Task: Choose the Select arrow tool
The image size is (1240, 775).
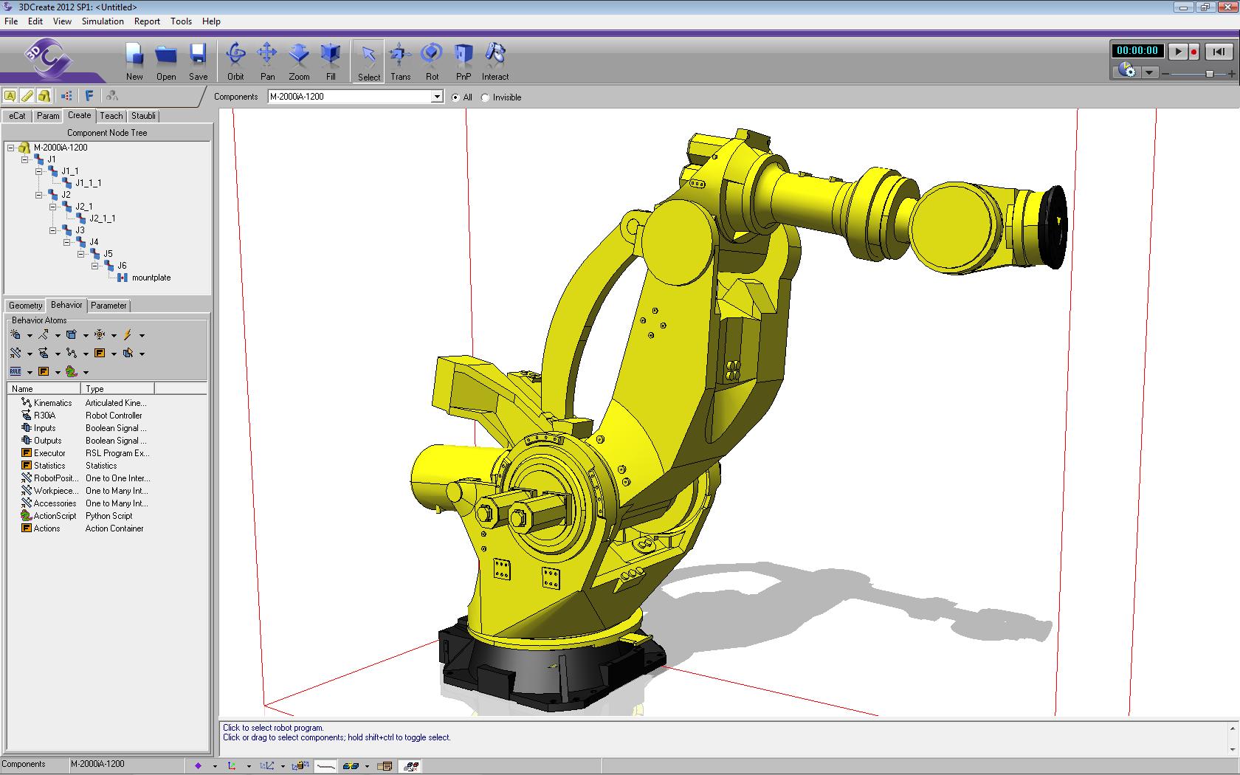Action: (368, 61)
